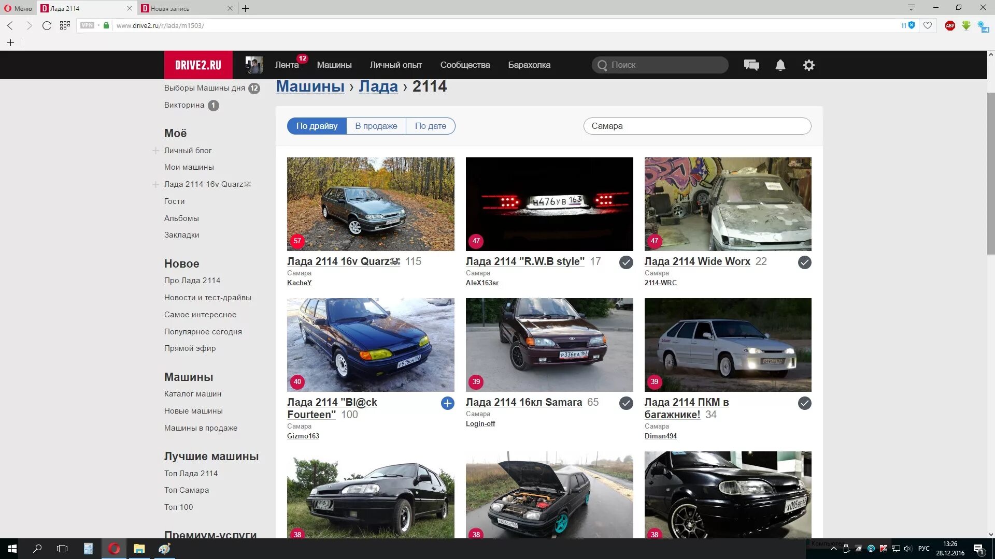Click the user profile avatar icon

click(x=252, y=64)
